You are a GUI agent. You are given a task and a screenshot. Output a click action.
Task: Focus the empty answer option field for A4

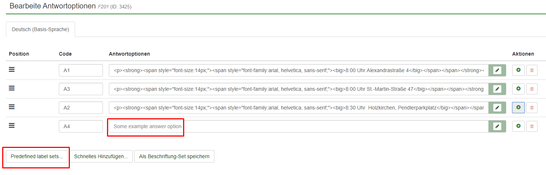click(x=298, y=126)
